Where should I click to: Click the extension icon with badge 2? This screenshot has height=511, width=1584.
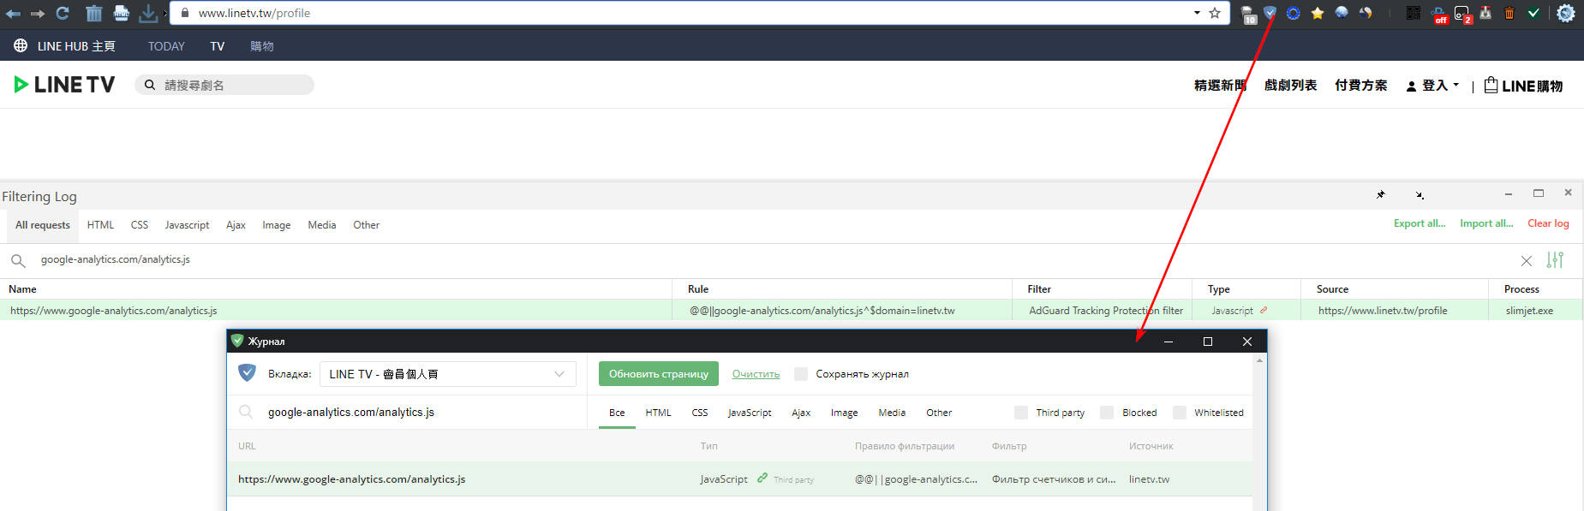1462,14
